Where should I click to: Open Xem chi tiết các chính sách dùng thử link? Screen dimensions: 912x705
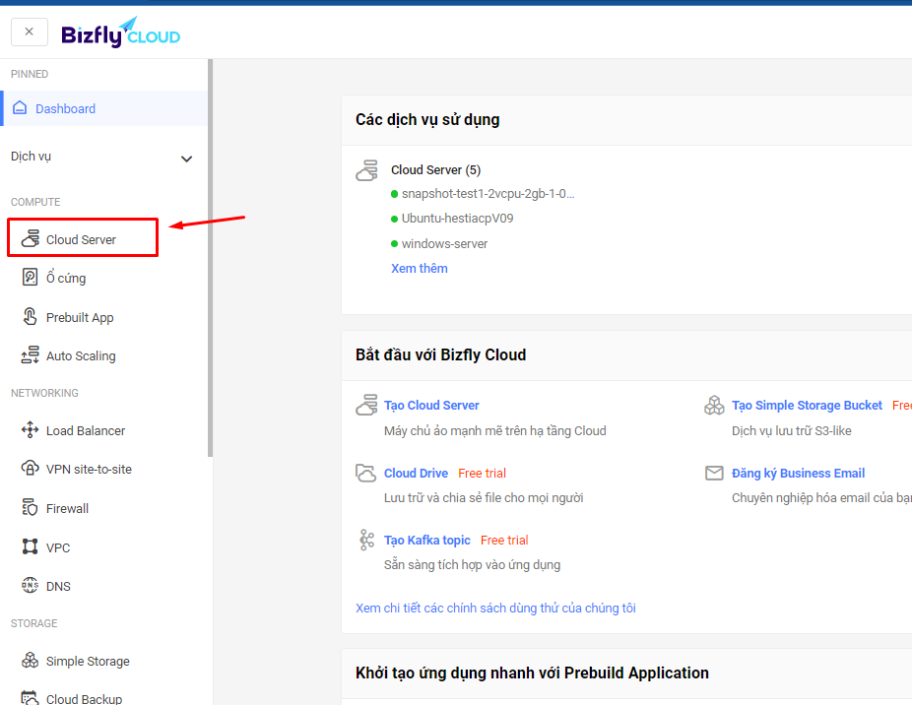[x=495, y=608]
